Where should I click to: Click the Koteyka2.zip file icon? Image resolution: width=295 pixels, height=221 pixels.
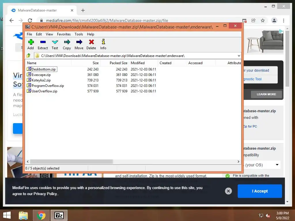point(29,80)
